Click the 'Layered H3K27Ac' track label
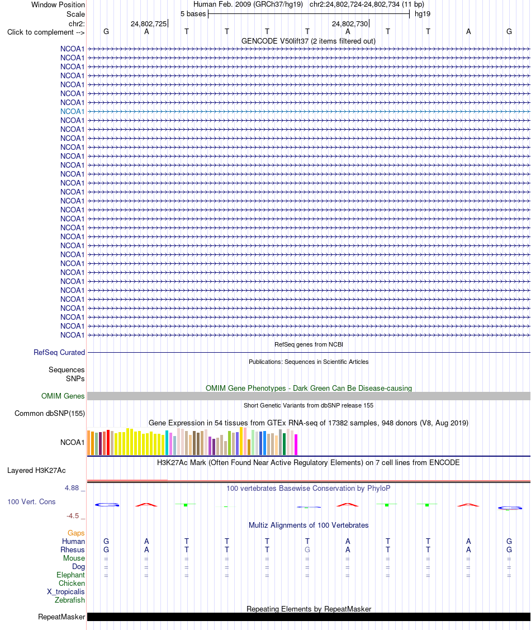The width and height of the screenshot is (531, 630). point(36,471)
